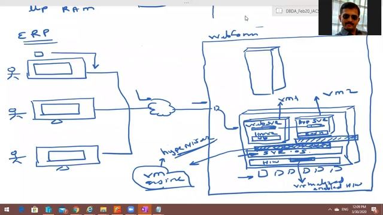
Task: Open File Explorer from the taskbar
Action: pos(104,210)
